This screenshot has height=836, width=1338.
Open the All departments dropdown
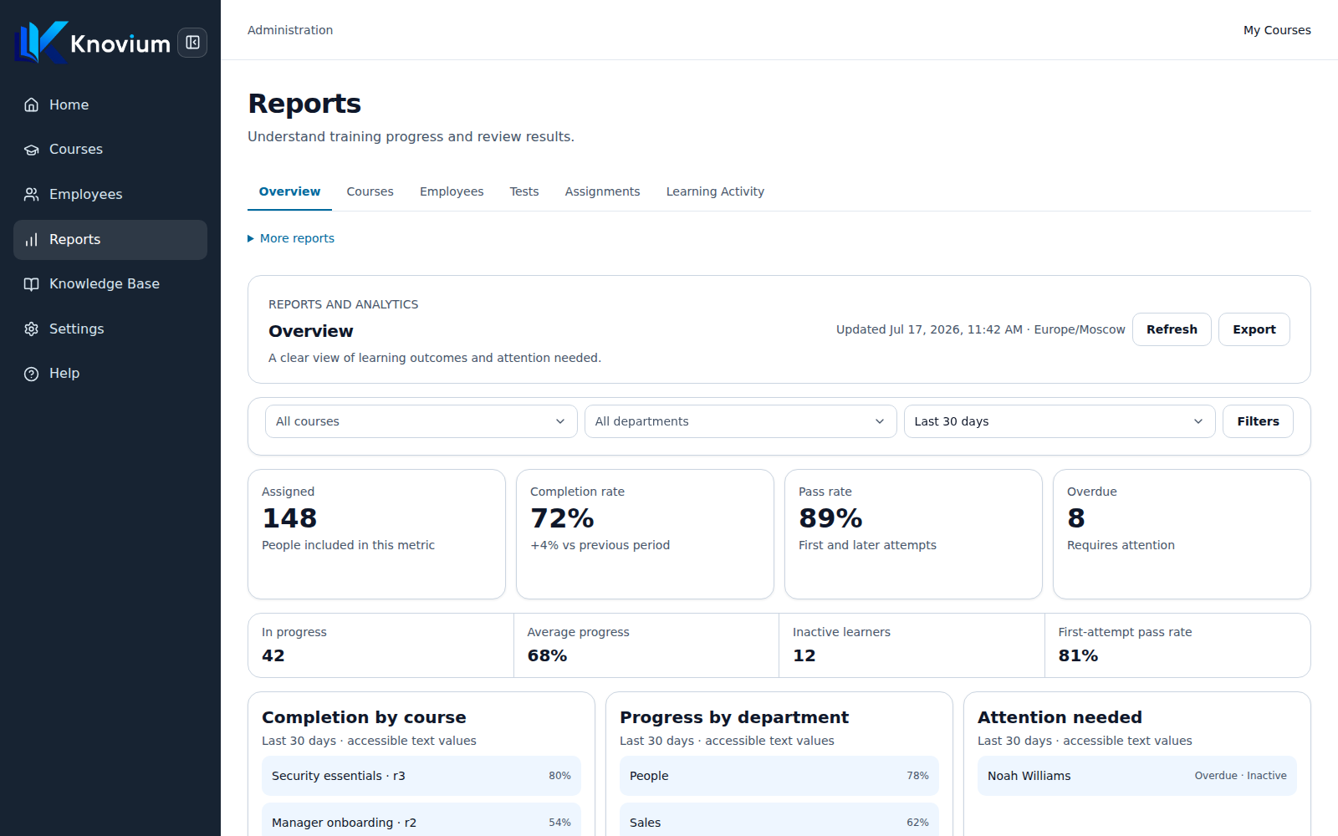(x=740, y=421)
